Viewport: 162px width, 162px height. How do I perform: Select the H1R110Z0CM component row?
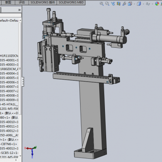[x=9, y=55]
